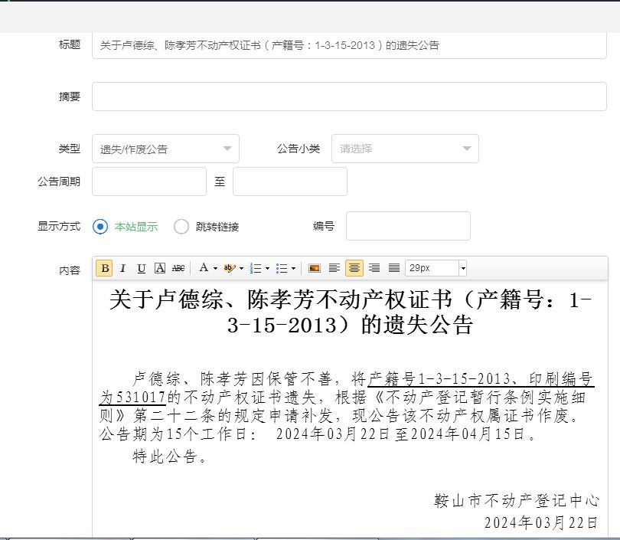This screenshot has height=540, width=620.
Task: Click the 公告周期 start date field
Action: tap(149, 182)
